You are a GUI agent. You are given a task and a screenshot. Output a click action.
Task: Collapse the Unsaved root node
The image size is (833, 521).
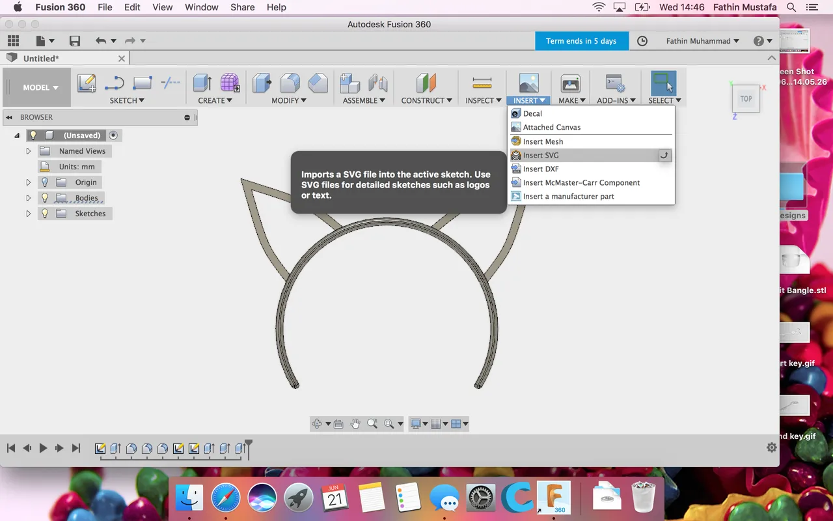tap(17, 135)
